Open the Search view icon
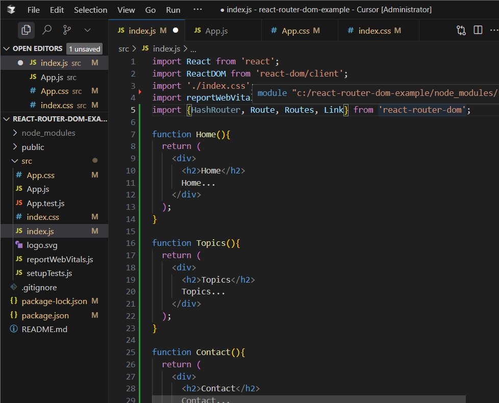Screen dimensions: 499x403 tap(47, 30)
